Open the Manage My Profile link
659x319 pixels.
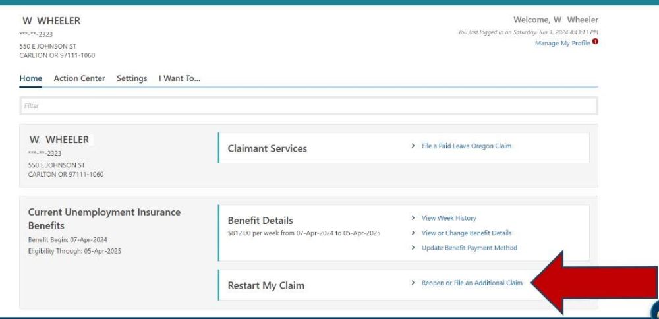(562, 43)
